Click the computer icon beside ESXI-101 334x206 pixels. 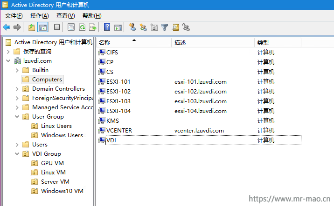tap(102, 81)
